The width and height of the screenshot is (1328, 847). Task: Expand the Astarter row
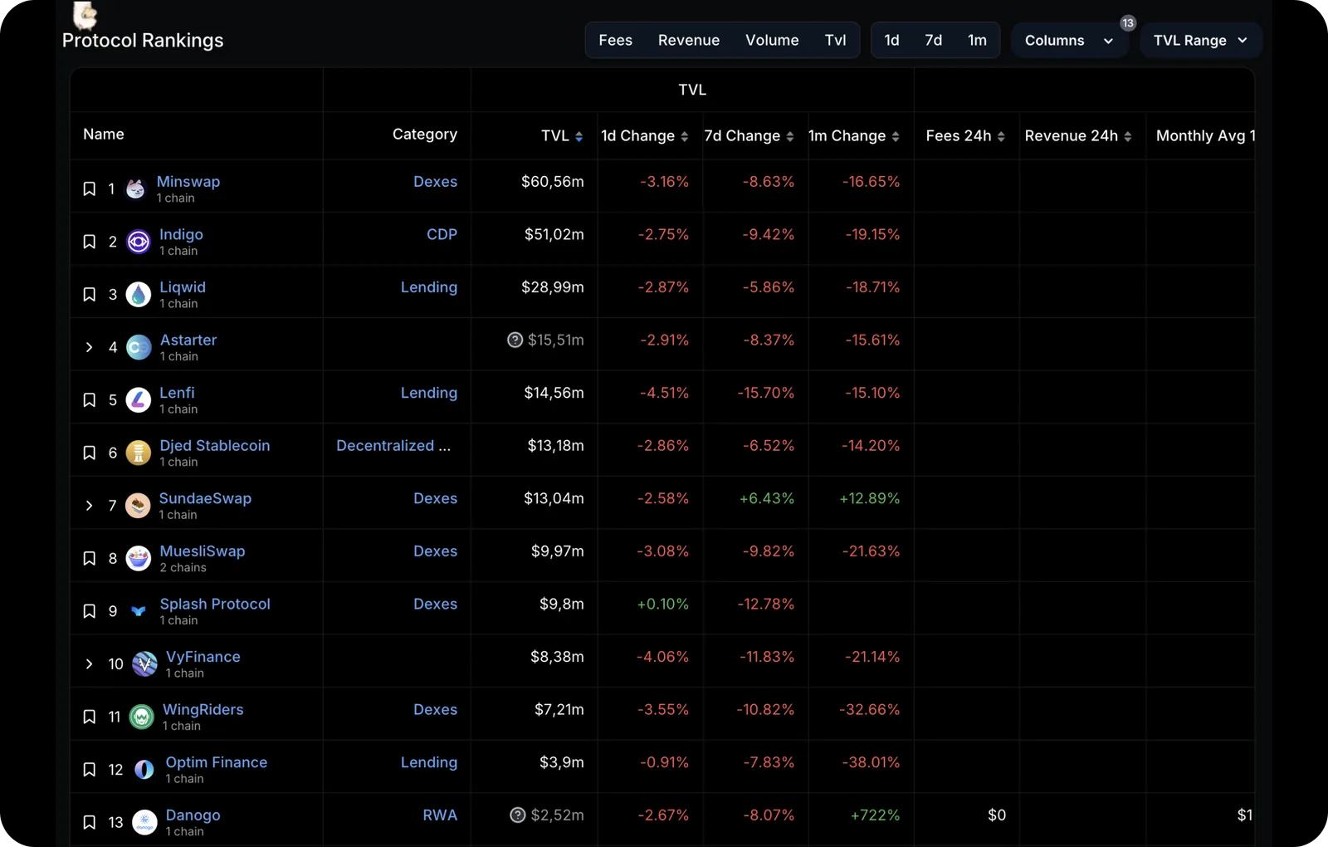89,347
